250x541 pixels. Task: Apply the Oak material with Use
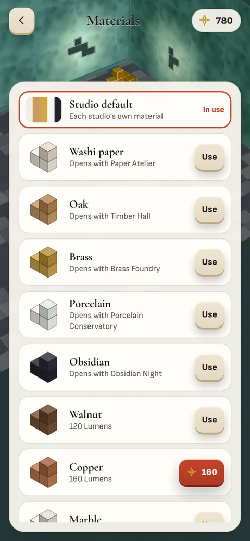[209, 209]
